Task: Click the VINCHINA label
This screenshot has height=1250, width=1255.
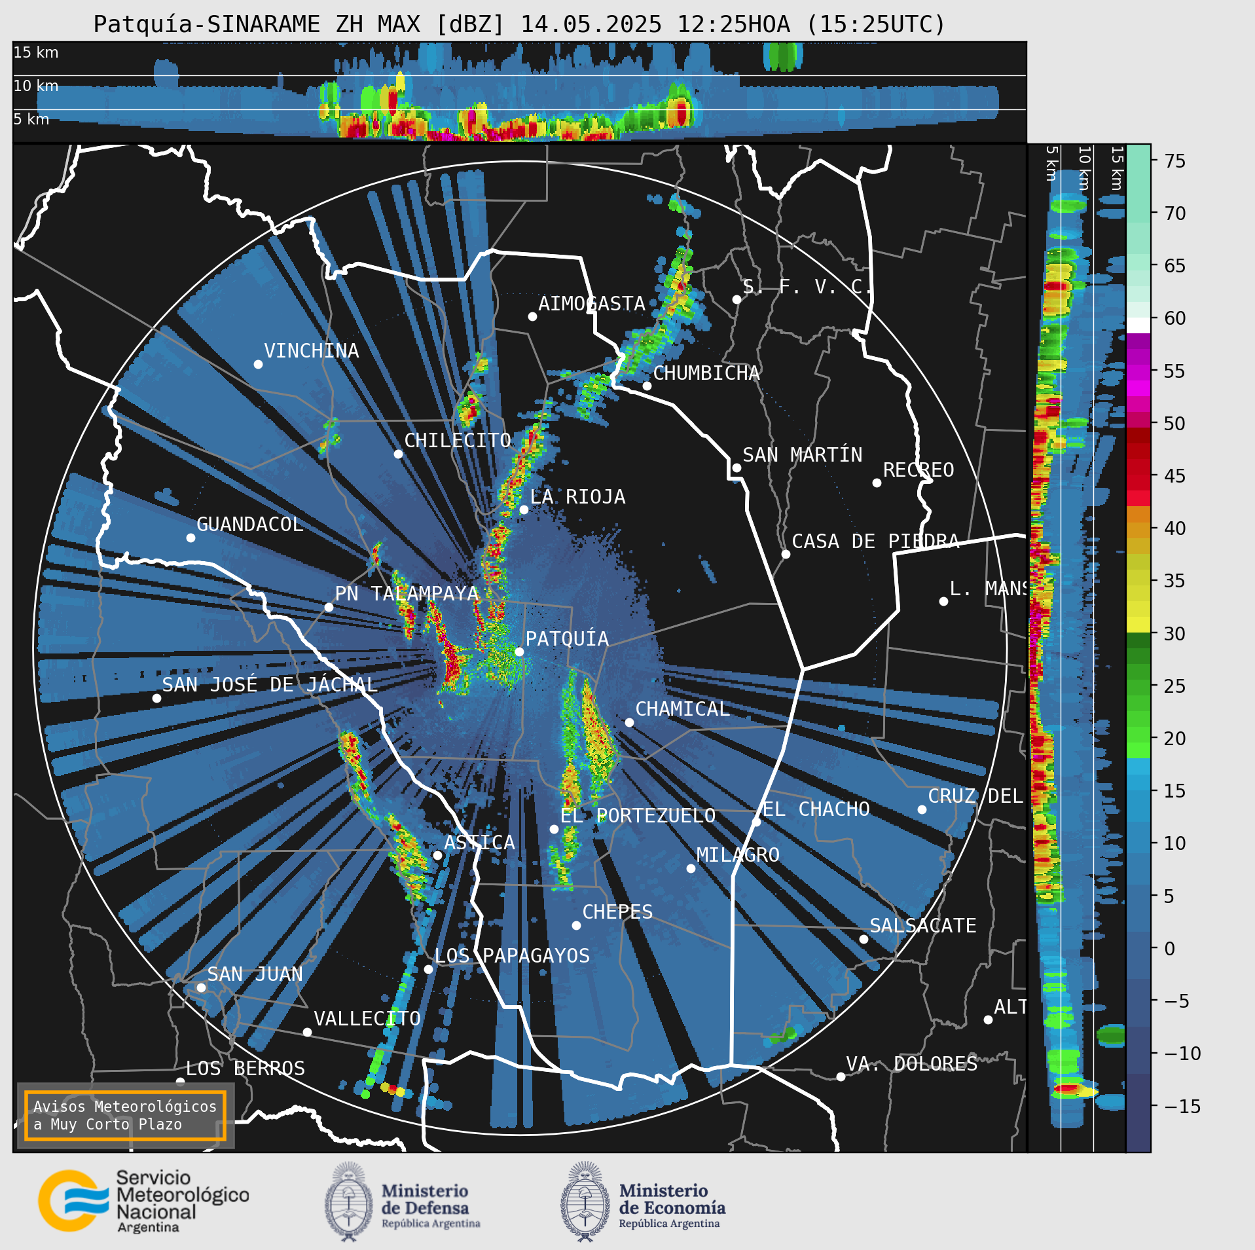Action: coord(311,350)
